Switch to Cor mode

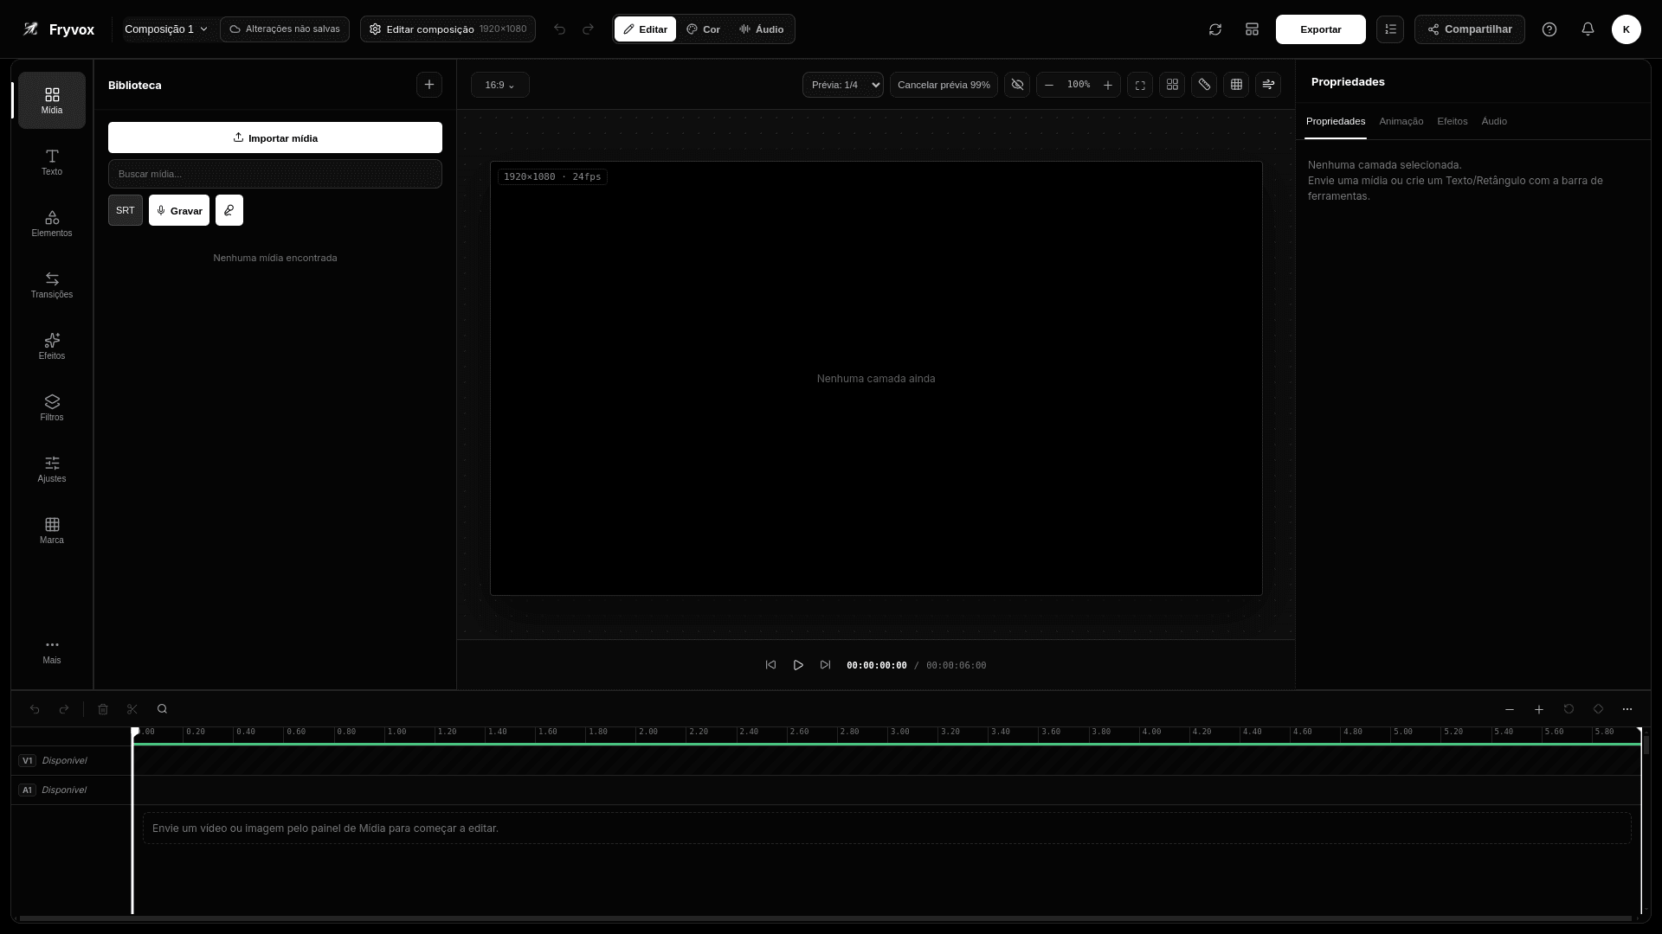[703, 29]
